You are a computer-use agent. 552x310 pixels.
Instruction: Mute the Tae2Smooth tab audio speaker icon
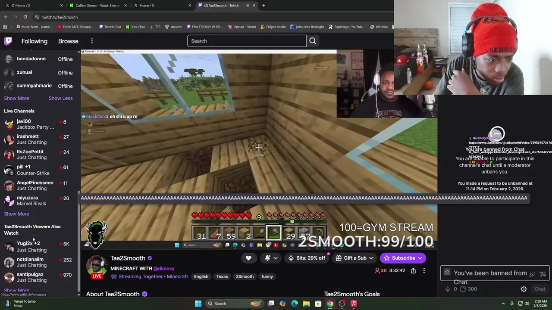248,5
